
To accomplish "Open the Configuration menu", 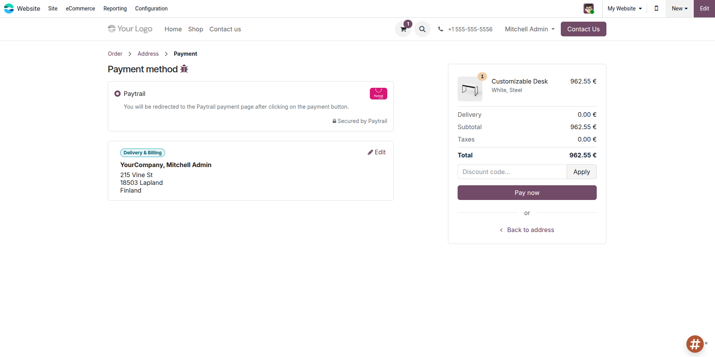I will pyautogui.click(x=151, y=9).
